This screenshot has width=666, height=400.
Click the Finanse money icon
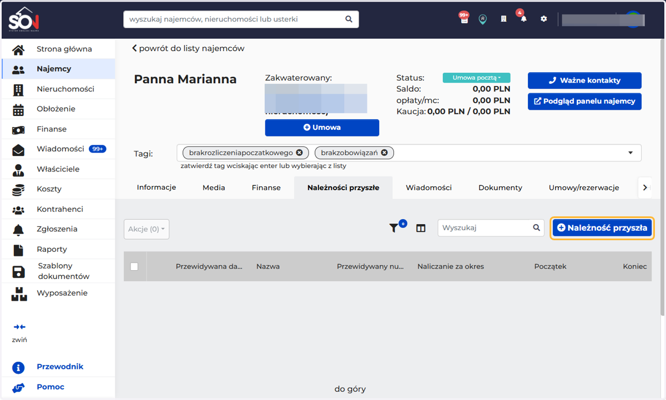[18, 129]
